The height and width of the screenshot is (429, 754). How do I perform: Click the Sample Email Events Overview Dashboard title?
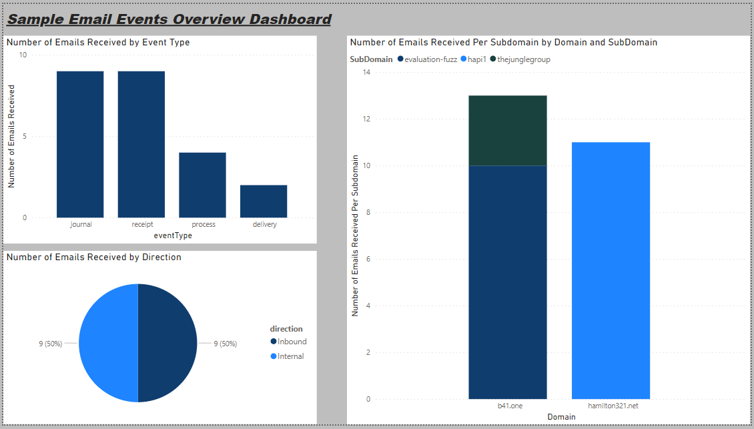pos(169,19)
